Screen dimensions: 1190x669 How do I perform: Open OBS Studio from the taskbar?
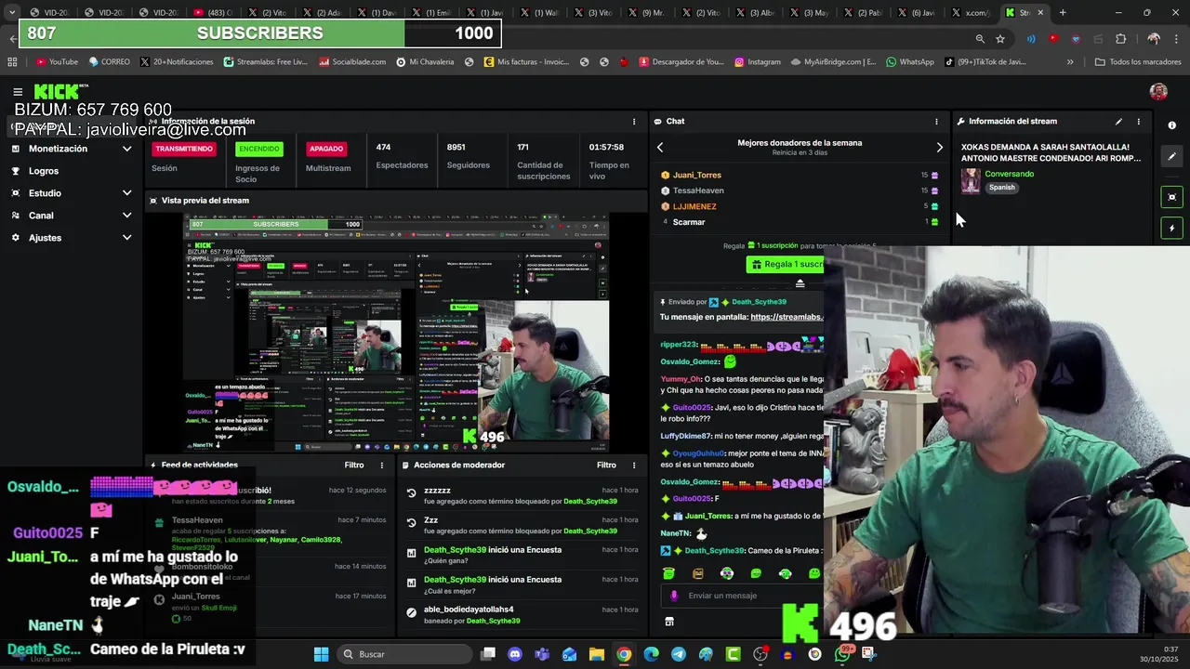tap(760, 654)
